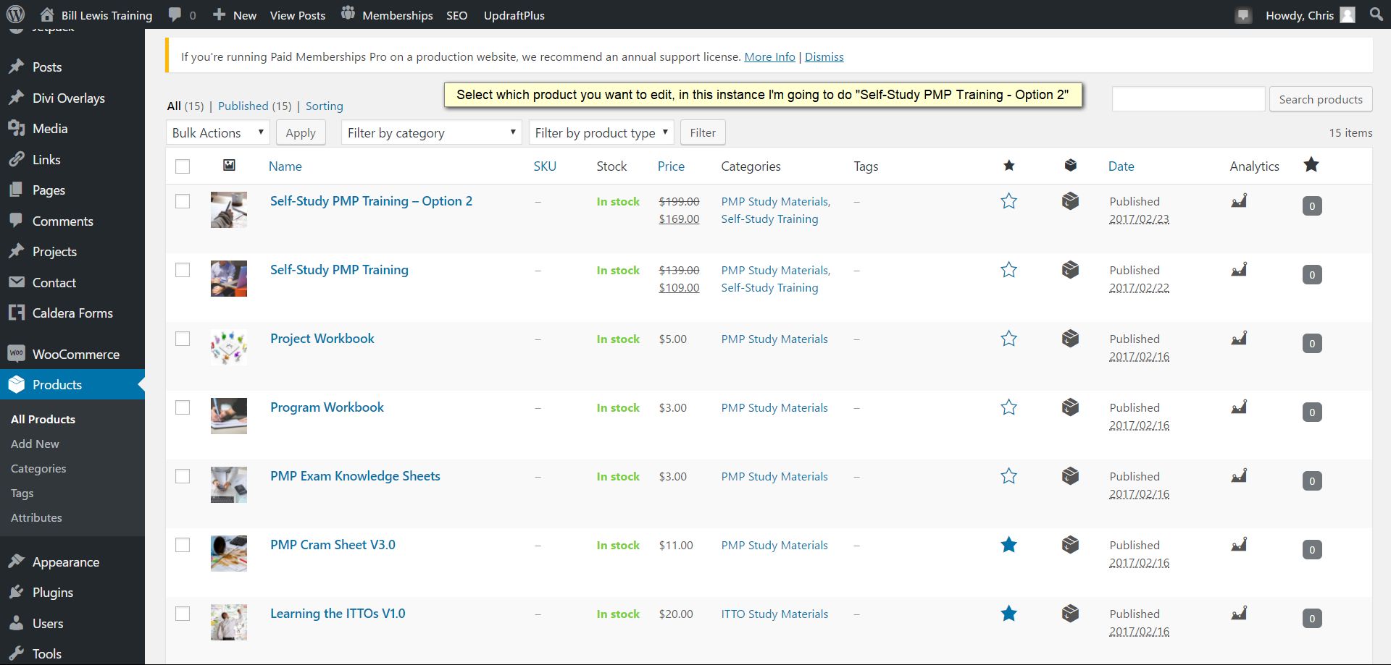
Task: Open the More Info license link
Action: [769, 56]
